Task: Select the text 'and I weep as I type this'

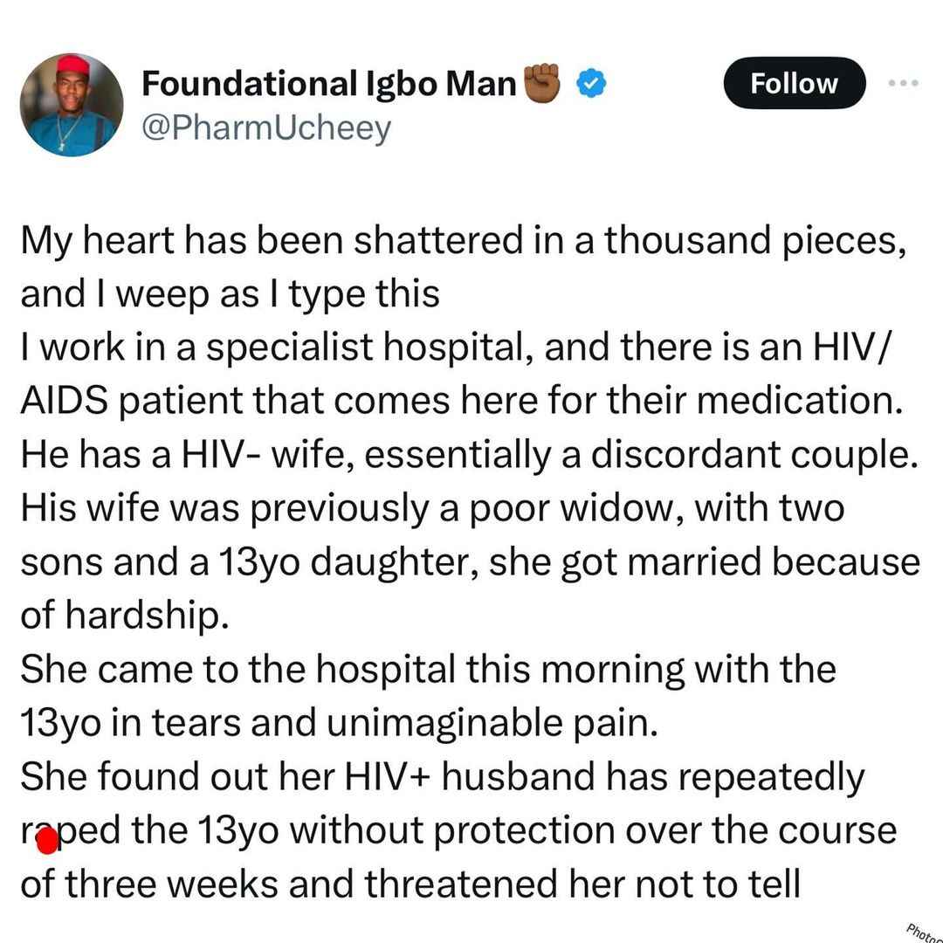Action: pos(230,294)
